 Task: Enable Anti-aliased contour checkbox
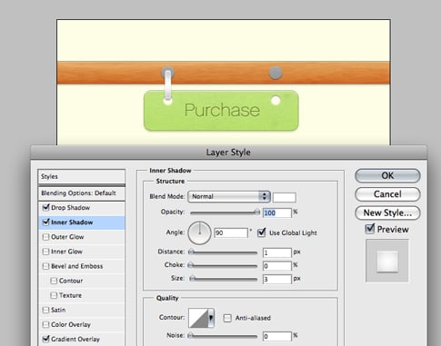(227, 318)
